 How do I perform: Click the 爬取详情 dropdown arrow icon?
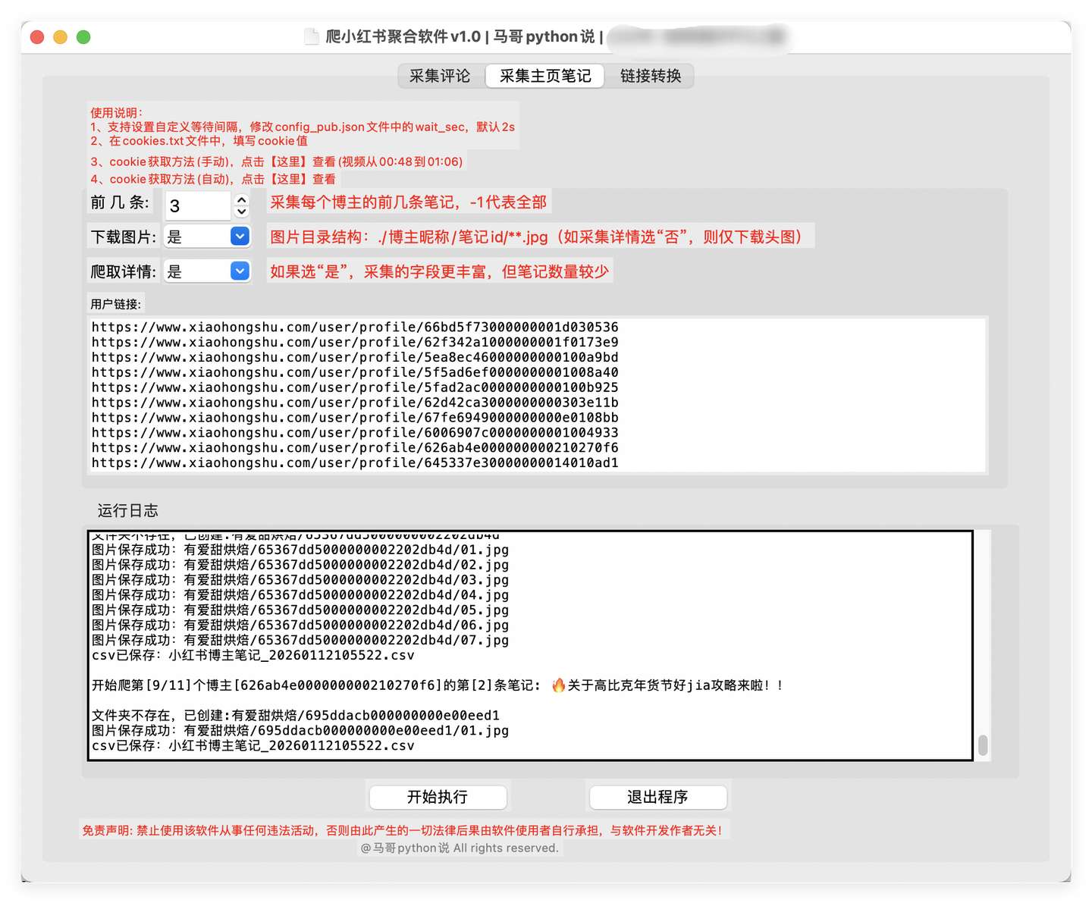(x=240, y=271)
